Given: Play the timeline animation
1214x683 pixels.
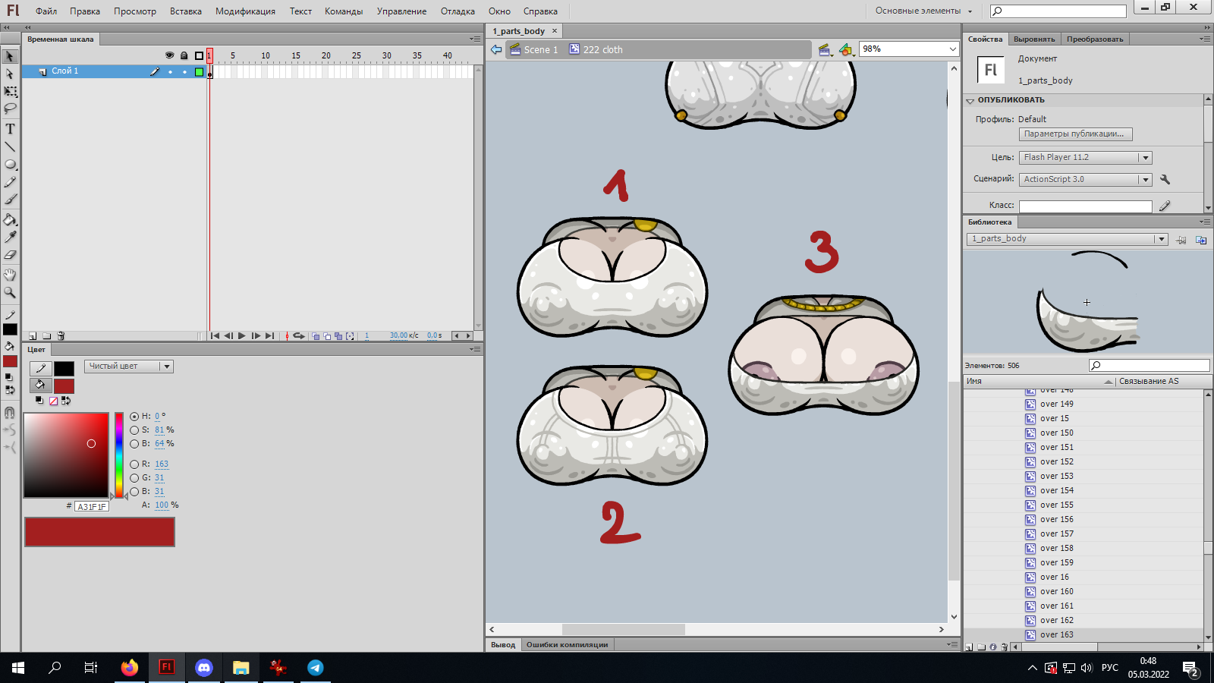Looking at the screenshot, I should click(242, 336).
